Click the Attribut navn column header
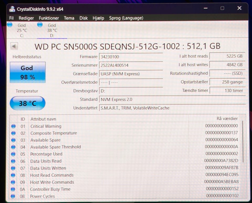Viewport: 252px width, 203px height. click(x=43, y=119)
